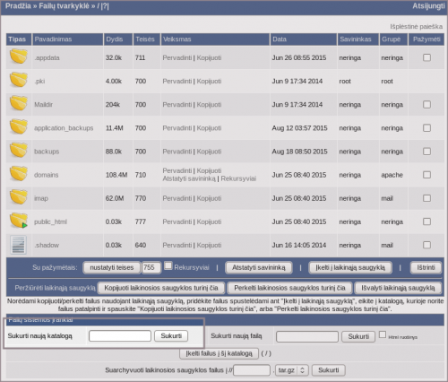
Task: Click the application_backups folder icon
Action: (19, 126)
